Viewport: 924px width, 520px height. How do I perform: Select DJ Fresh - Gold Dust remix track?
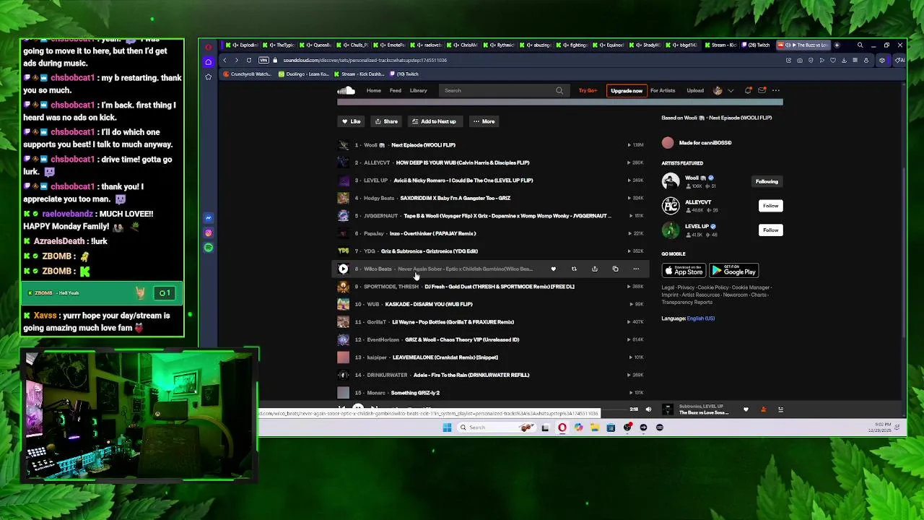pyautogui.click(x=500, y=287)
